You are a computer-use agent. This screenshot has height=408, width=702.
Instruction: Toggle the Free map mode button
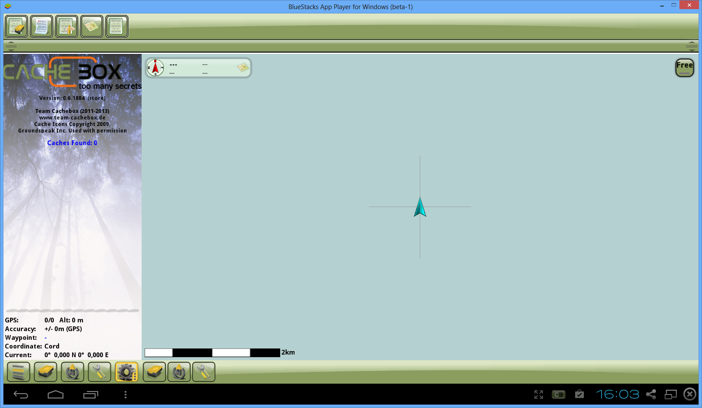pyautogui.click(x=685, y=68)
